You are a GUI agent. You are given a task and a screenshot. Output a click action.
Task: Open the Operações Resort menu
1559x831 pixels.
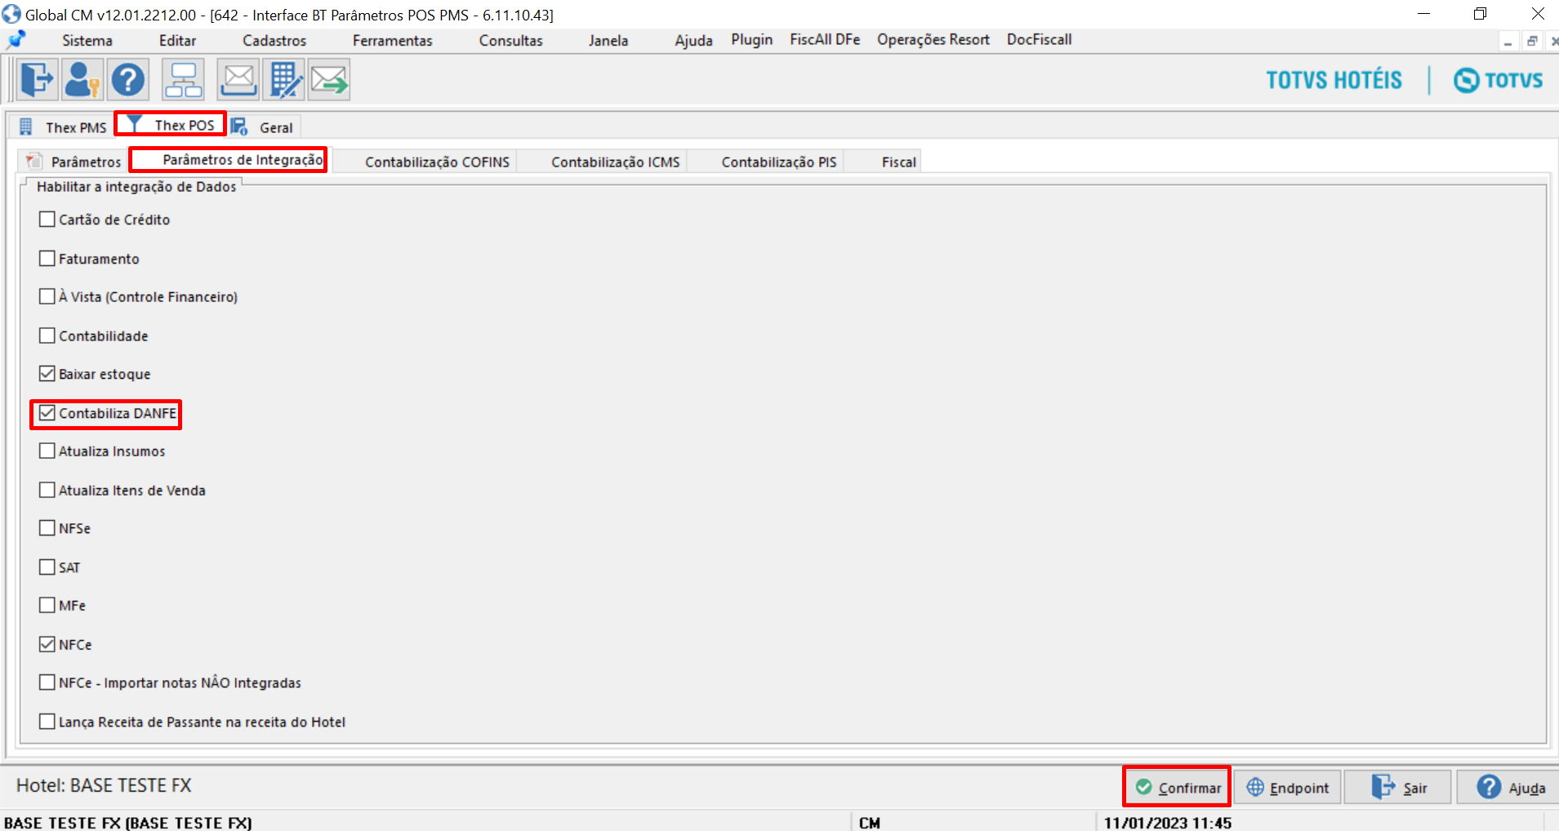pos(933,40)
